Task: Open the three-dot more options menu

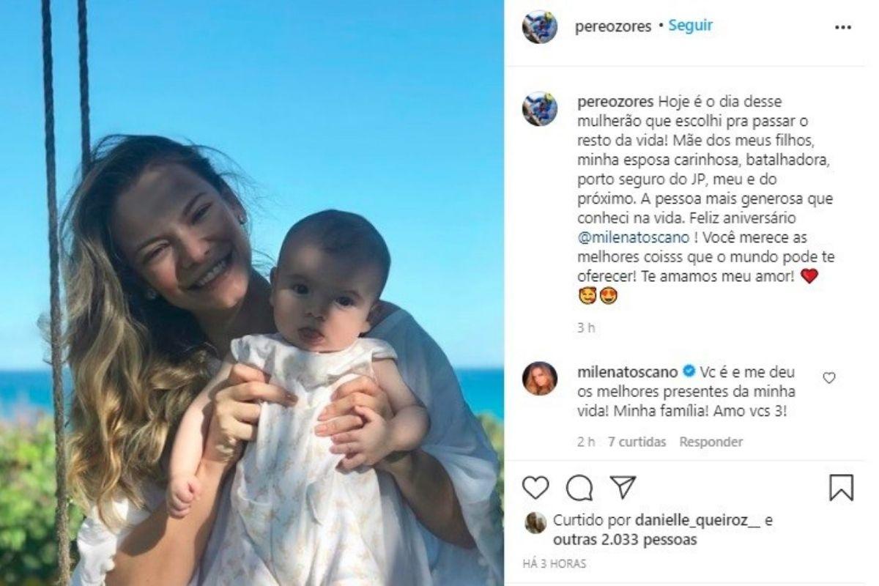Action: [x=843, y=27]
